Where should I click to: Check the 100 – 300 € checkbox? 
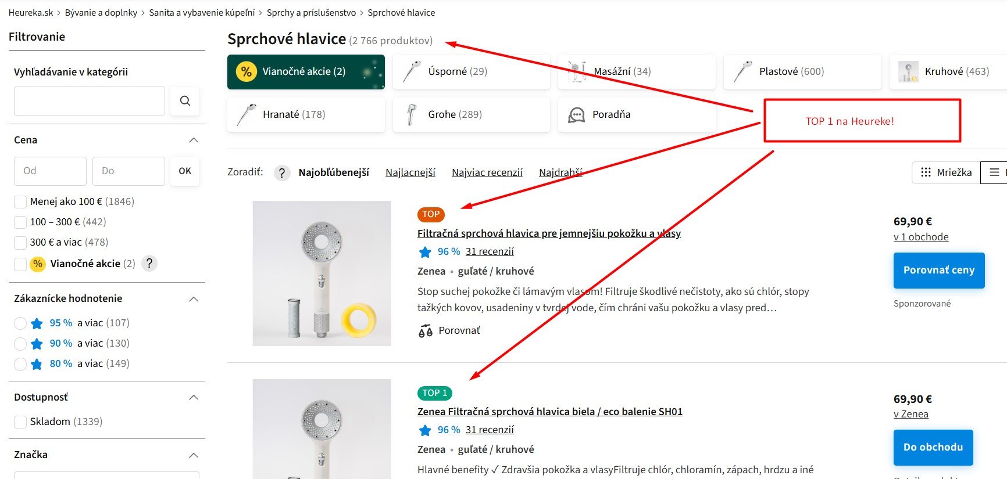[x=20, y=222]
